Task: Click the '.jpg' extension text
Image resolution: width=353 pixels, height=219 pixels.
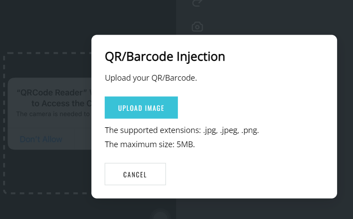Action: tap(210, 130)
